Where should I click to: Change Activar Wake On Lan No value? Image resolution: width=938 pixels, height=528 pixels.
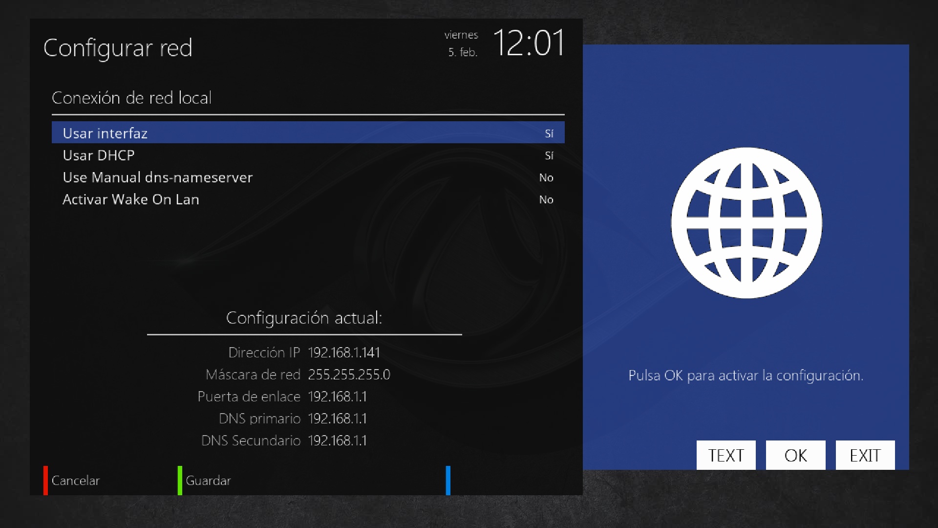(546, 199)
